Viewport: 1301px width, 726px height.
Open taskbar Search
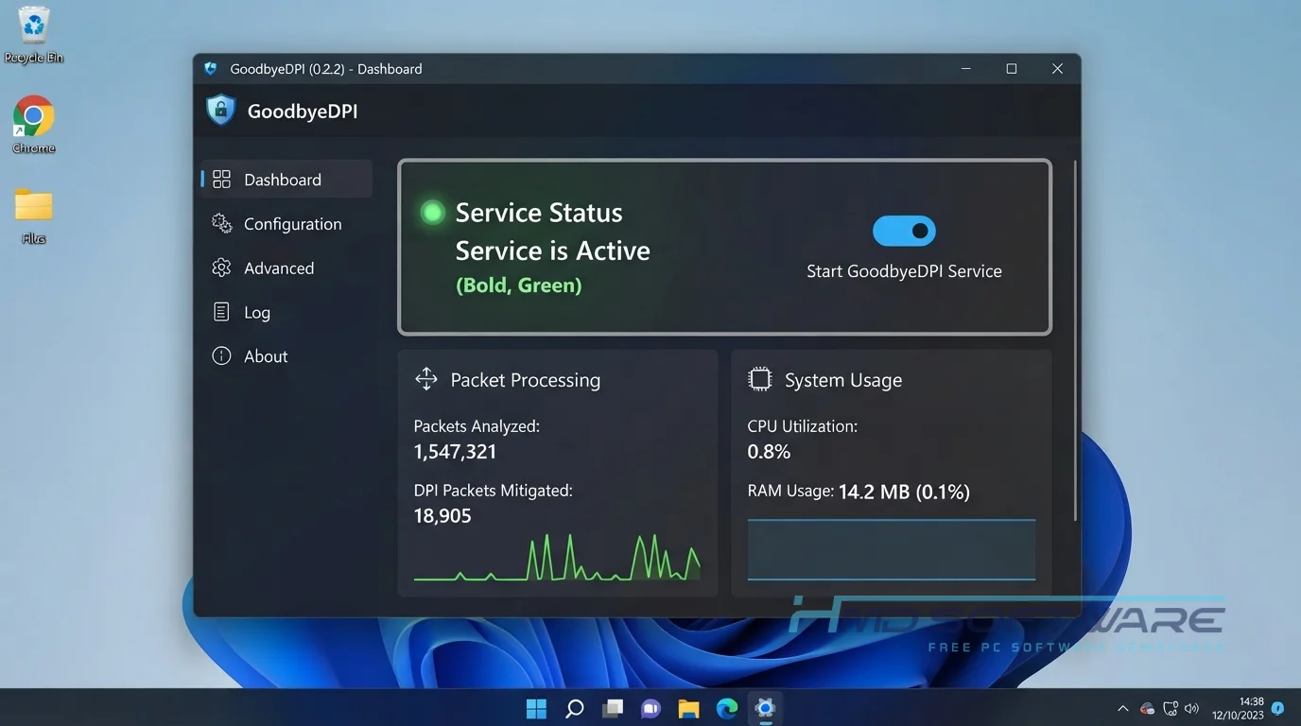point(574,708)
